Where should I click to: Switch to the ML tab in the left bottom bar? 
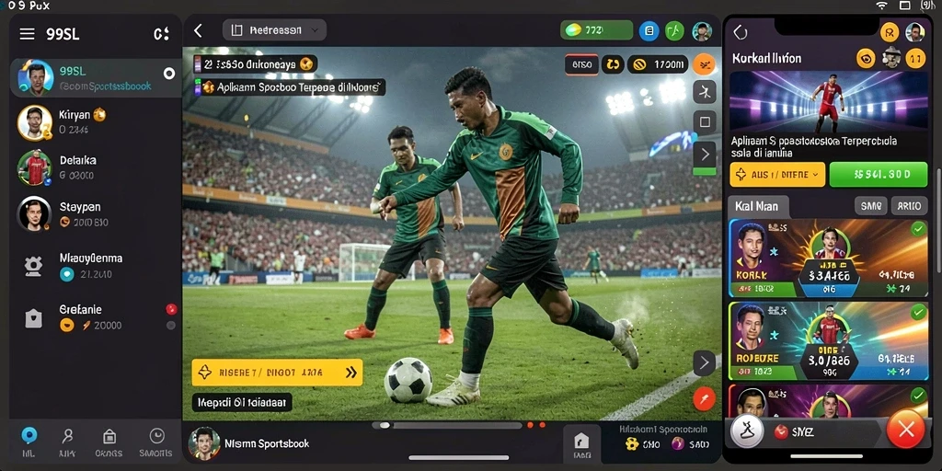tap(29, 442)
